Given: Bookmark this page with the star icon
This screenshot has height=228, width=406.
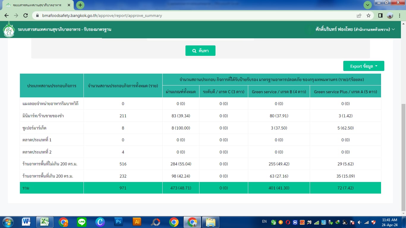Looking at the screenshot, I should pyautogui.click(x=369, y=15).
